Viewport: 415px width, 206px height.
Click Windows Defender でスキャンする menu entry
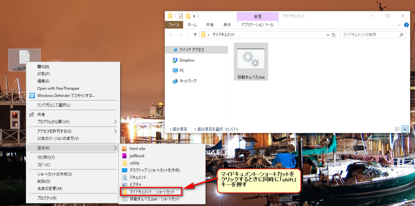pyautogui.click(x=66, y=96)
